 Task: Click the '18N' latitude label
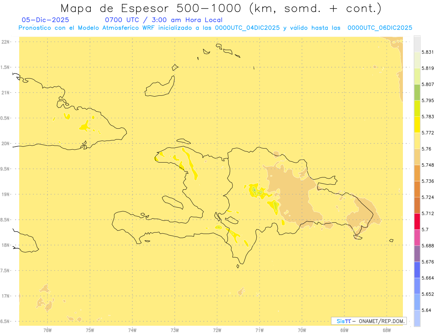5,245
